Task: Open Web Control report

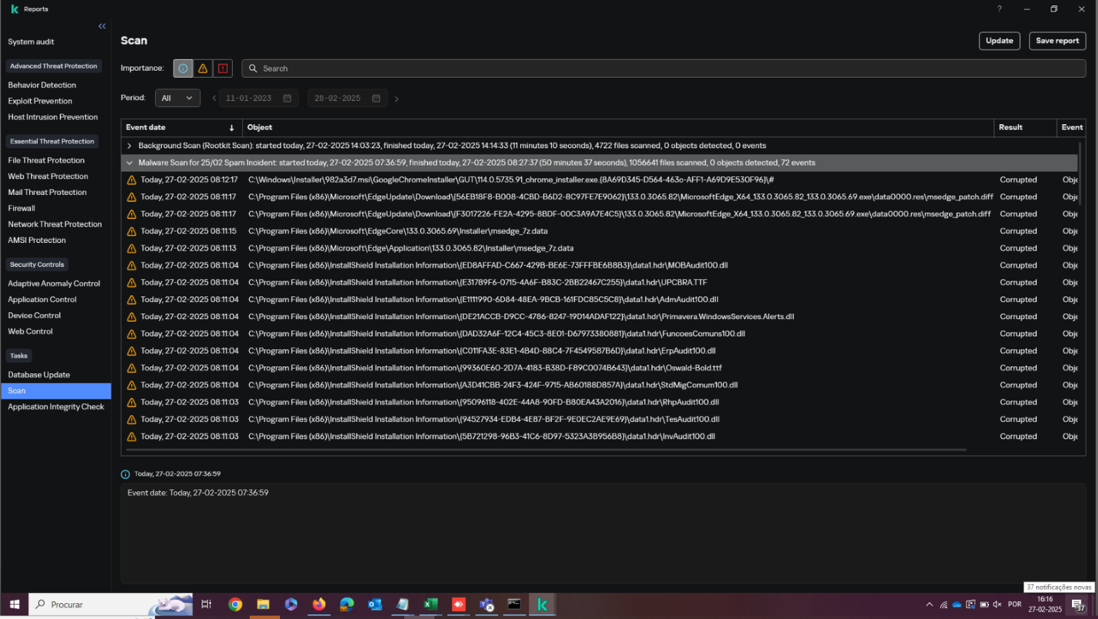Action: click(30, 331)
